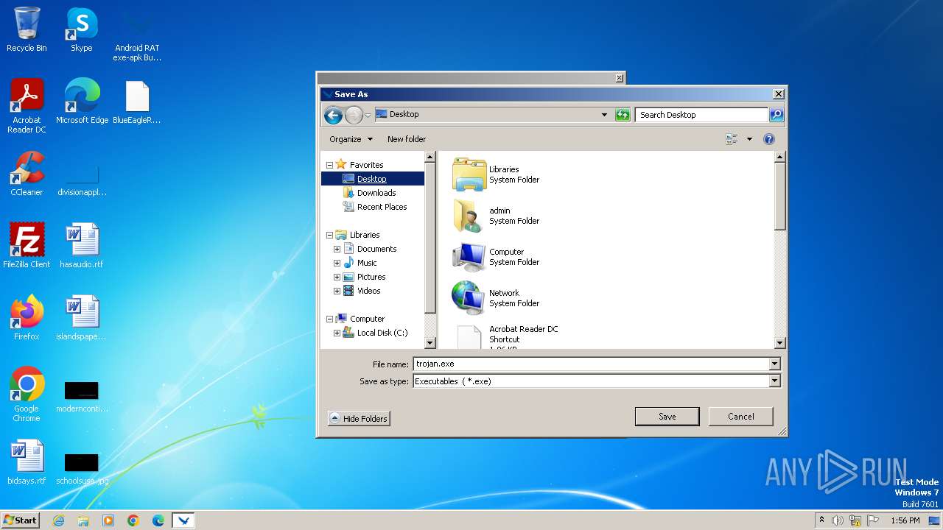Select Desktop in Favorites

point(372,179)
